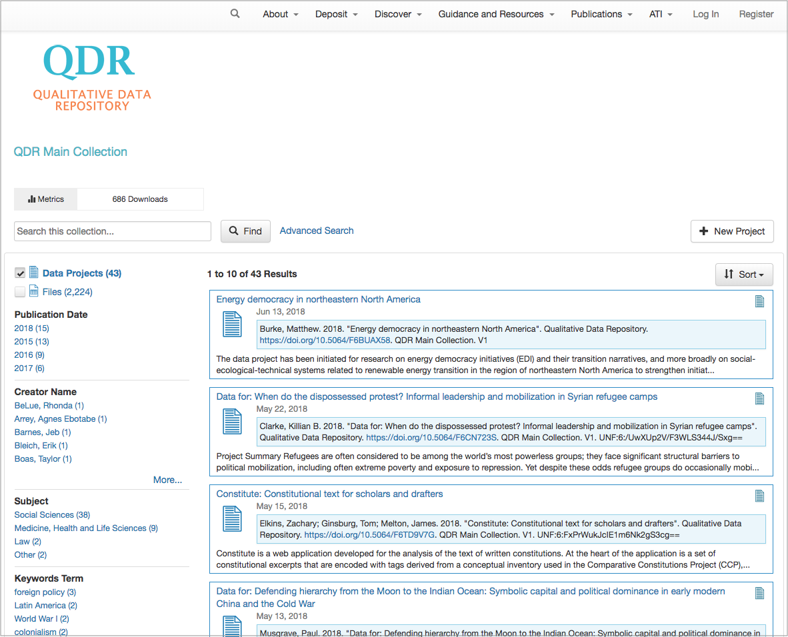
Task: Filter by creator BeLue, Rhonda
Action: click(49, 405)
